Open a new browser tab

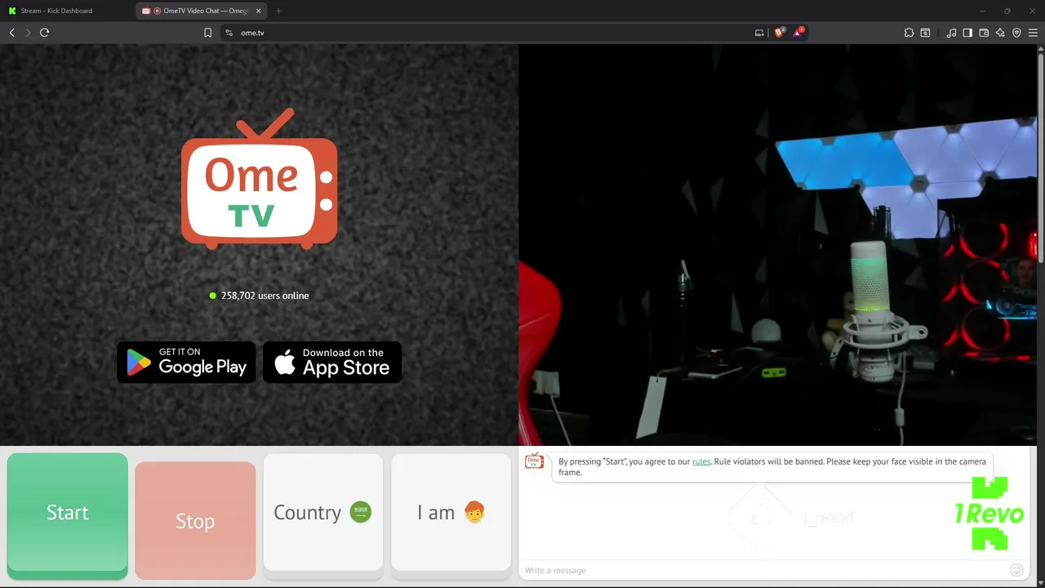[x=278, y=11]
